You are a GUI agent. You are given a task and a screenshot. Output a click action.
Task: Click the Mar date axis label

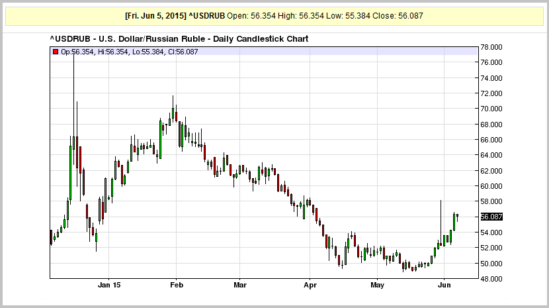point(240,285)
